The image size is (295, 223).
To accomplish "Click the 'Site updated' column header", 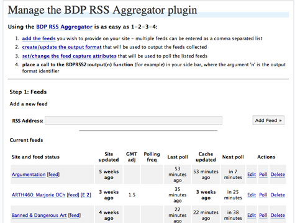I will (109, 157).
